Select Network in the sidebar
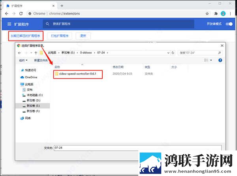 point(25,118)
